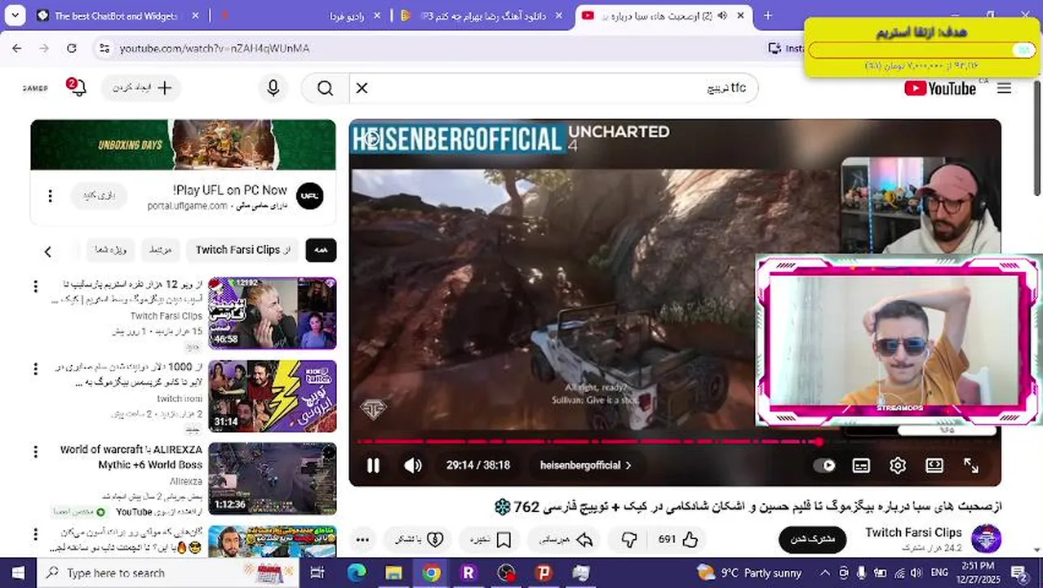Click the 'Type here to search' taskbar box
This screenshot has width=1043, height=588.
pos(167,572)
